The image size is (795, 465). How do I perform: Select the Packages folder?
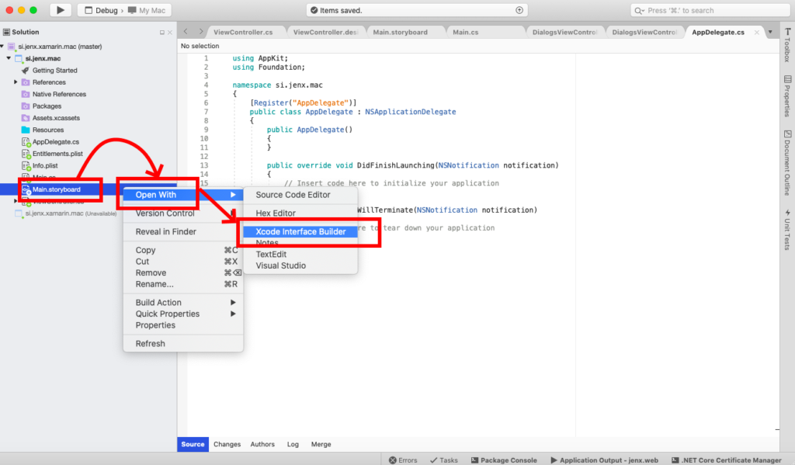(x=47, y=106)
